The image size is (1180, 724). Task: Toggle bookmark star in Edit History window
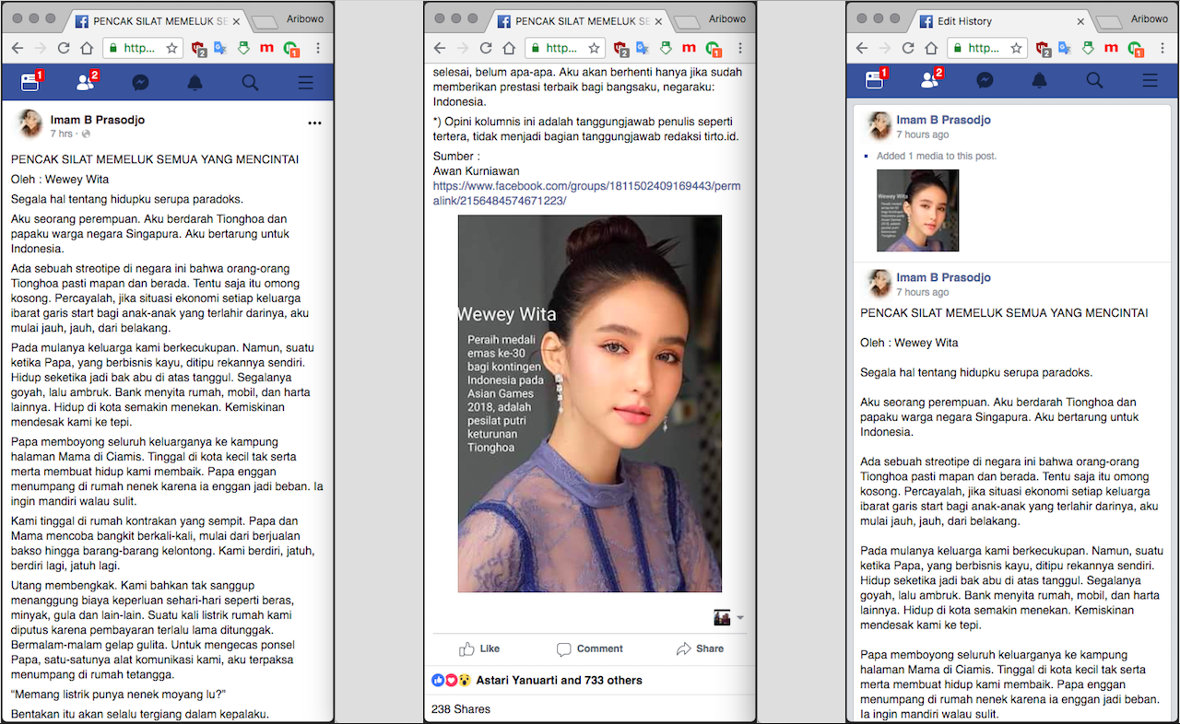pos(1016,48)
